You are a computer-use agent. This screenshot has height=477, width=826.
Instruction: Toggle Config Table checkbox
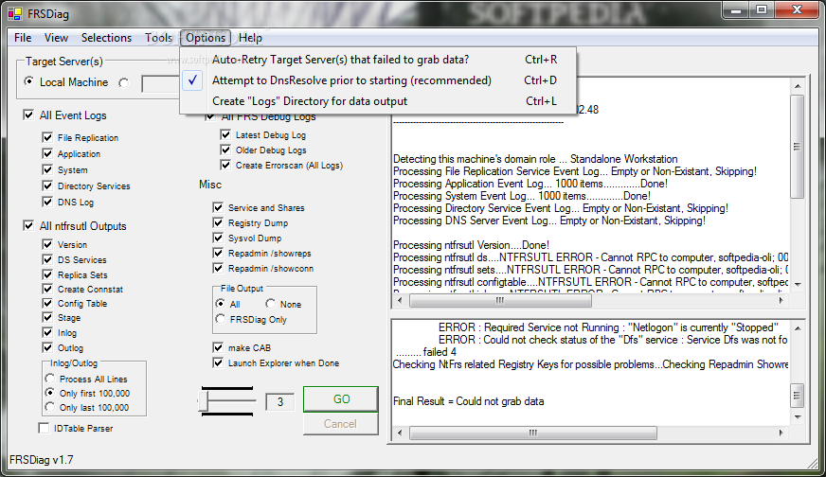point(47,303)
